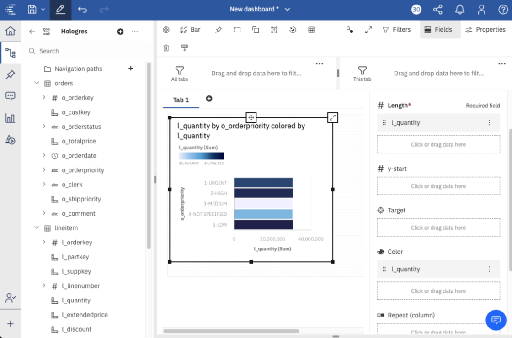Select o_totalprice in the tree
Image resolution: width=512 pixels, height=338 pixels.
(79, 141)
